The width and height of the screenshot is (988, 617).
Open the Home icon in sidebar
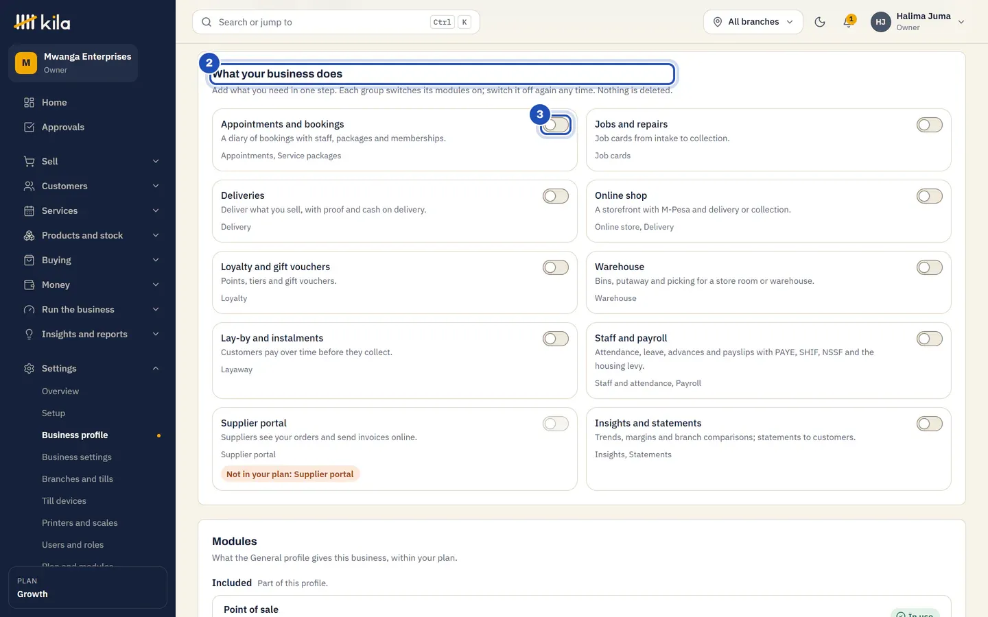tap(29, 102)
